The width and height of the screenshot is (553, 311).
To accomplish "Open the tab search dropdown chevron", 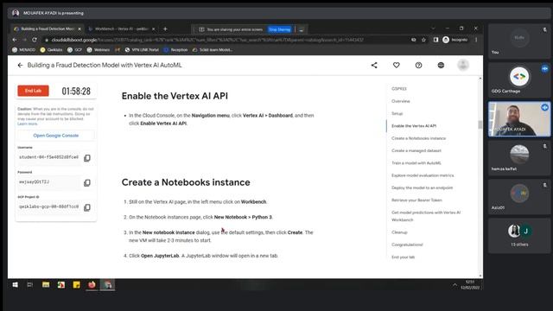I will click(433, 29).
